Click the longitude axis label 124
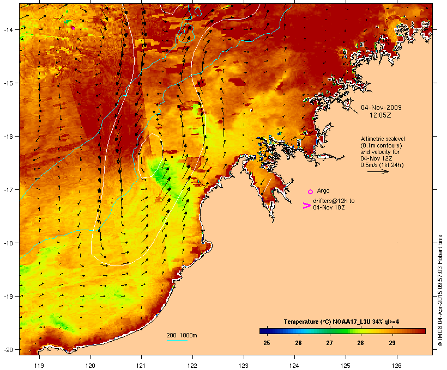 [294, 366]
